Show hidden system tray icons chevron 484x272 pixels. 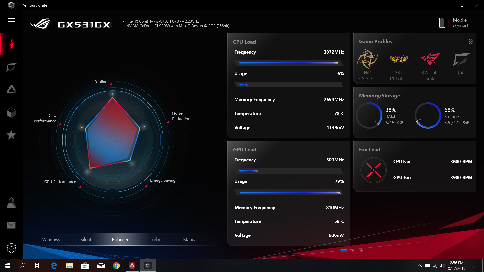(x=419, y=266)
